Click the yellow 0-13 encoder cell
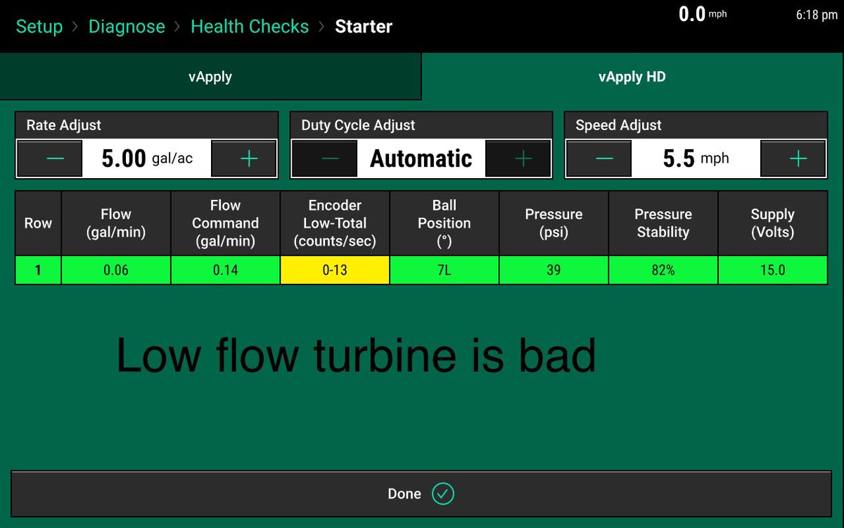 (x=335, y=270)
